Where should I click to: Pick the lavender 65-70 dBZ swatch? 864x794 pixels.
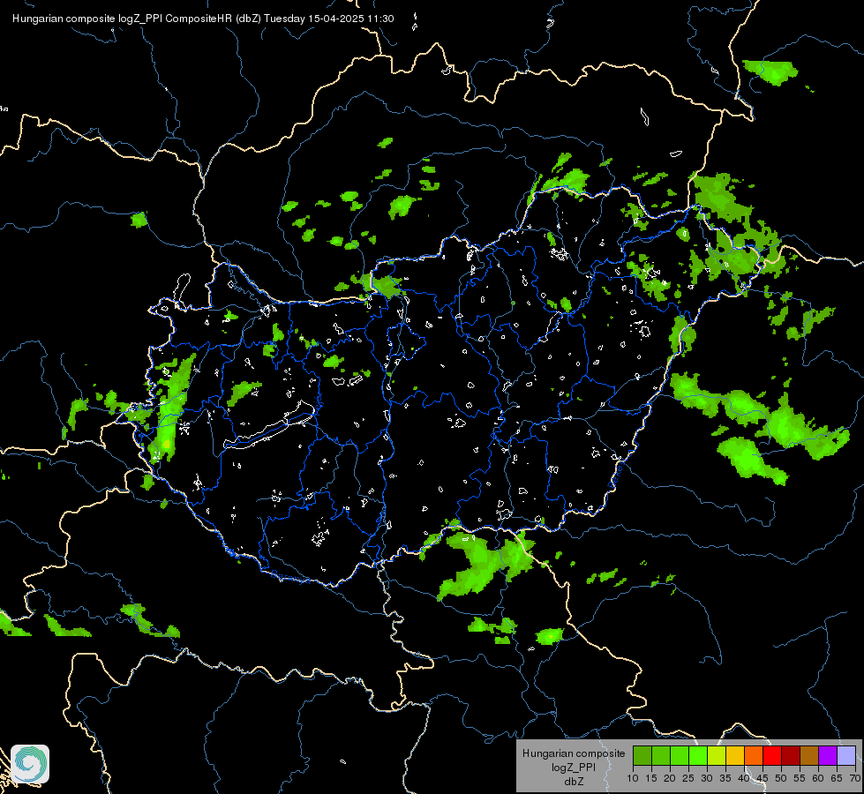coord(846,755)
